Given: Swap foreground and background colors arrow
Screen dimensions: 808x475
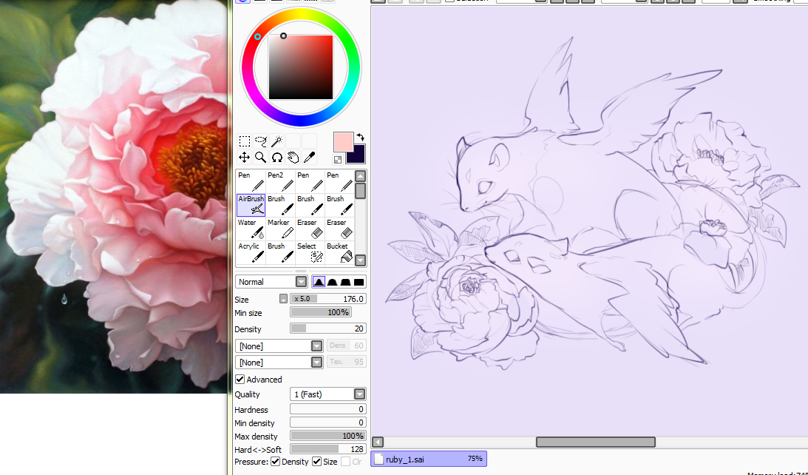Looking at the screenshot, I should [x=360, y=137].
